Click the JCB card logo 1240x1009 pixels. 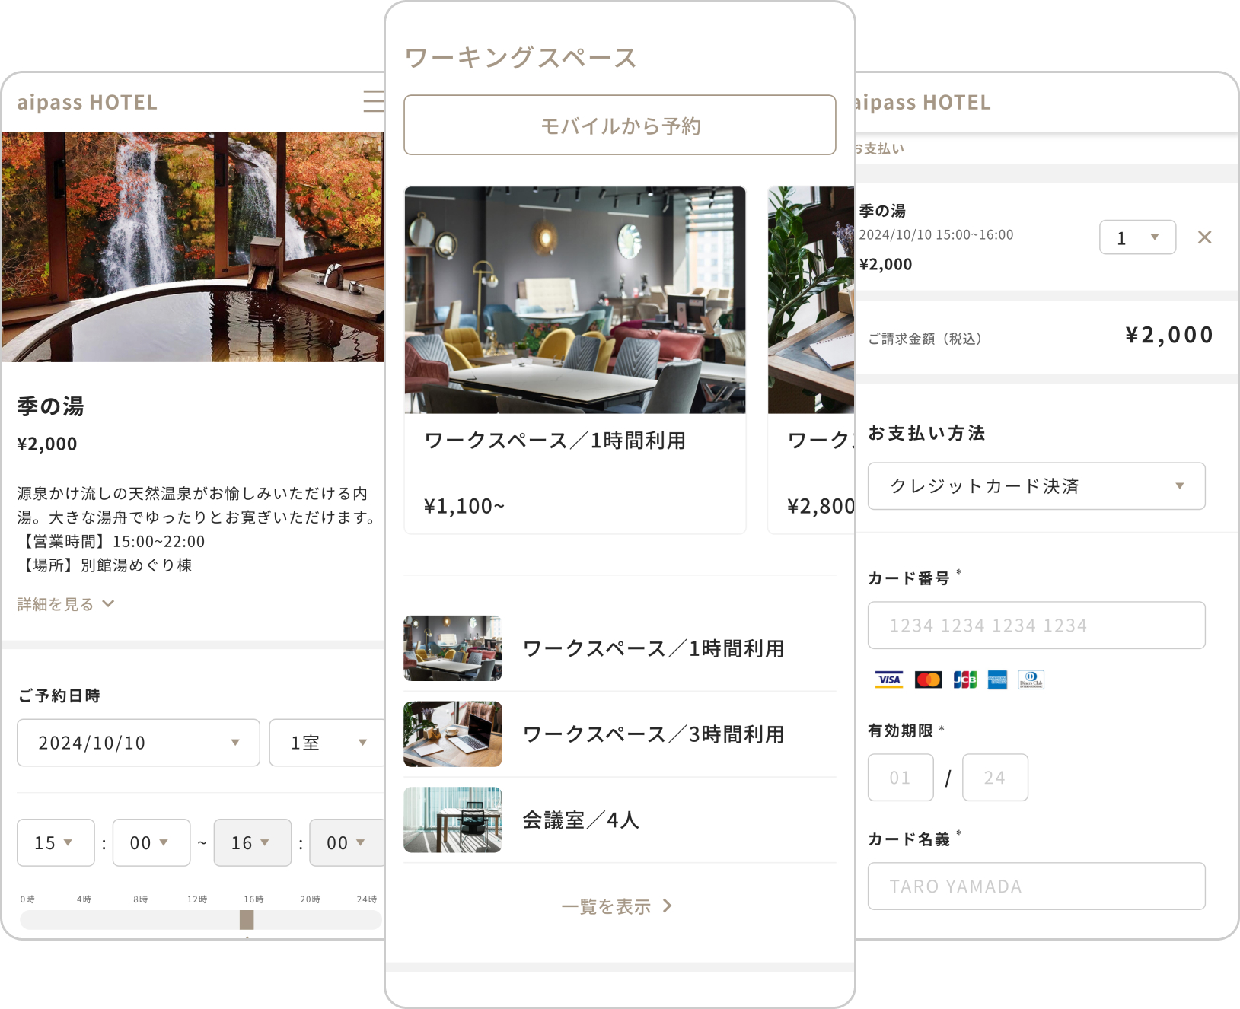point(964,680)
